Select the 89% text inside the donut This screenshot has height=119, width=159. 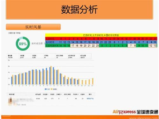pos(23,44)
